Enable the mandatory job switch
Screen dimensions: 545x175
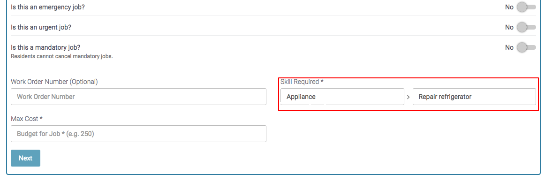tap(526, 47)
